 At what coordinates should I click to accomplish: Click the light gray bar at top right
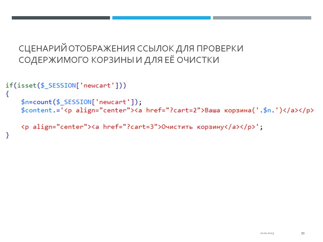point(262,18)
